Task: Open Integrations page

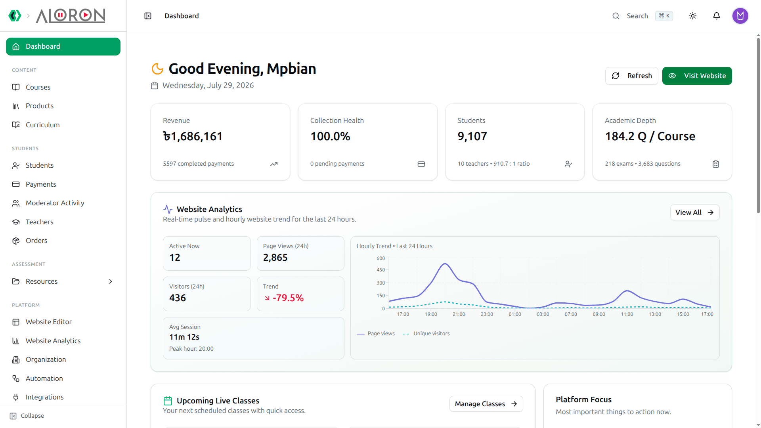Action: pos(63,397)
